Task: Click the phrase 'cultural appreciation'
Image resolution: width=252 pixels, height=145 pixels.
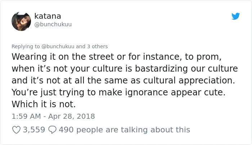Action: click(x=189, y=81)
